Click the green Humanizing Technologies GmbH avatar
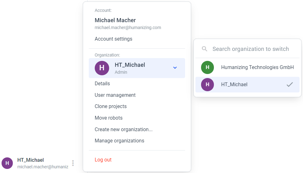303x173 pixels. coord(207,67)
